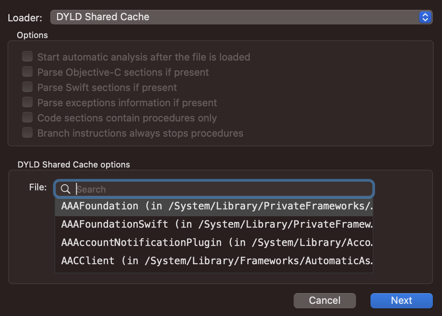Pick AAAccountNotificationPlugin from the list

[213, 243]
